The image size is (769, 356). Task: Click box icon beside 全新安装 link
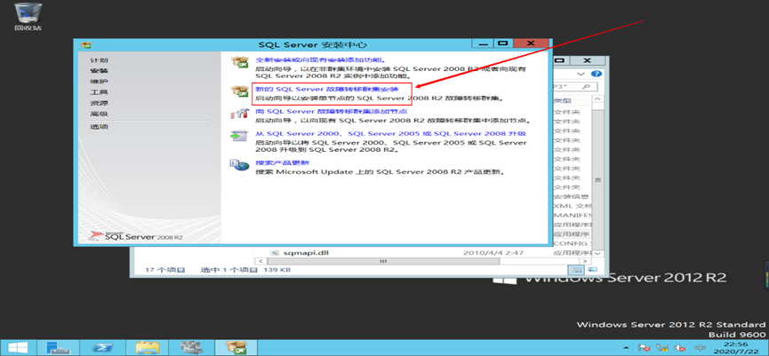coord(240,62)
